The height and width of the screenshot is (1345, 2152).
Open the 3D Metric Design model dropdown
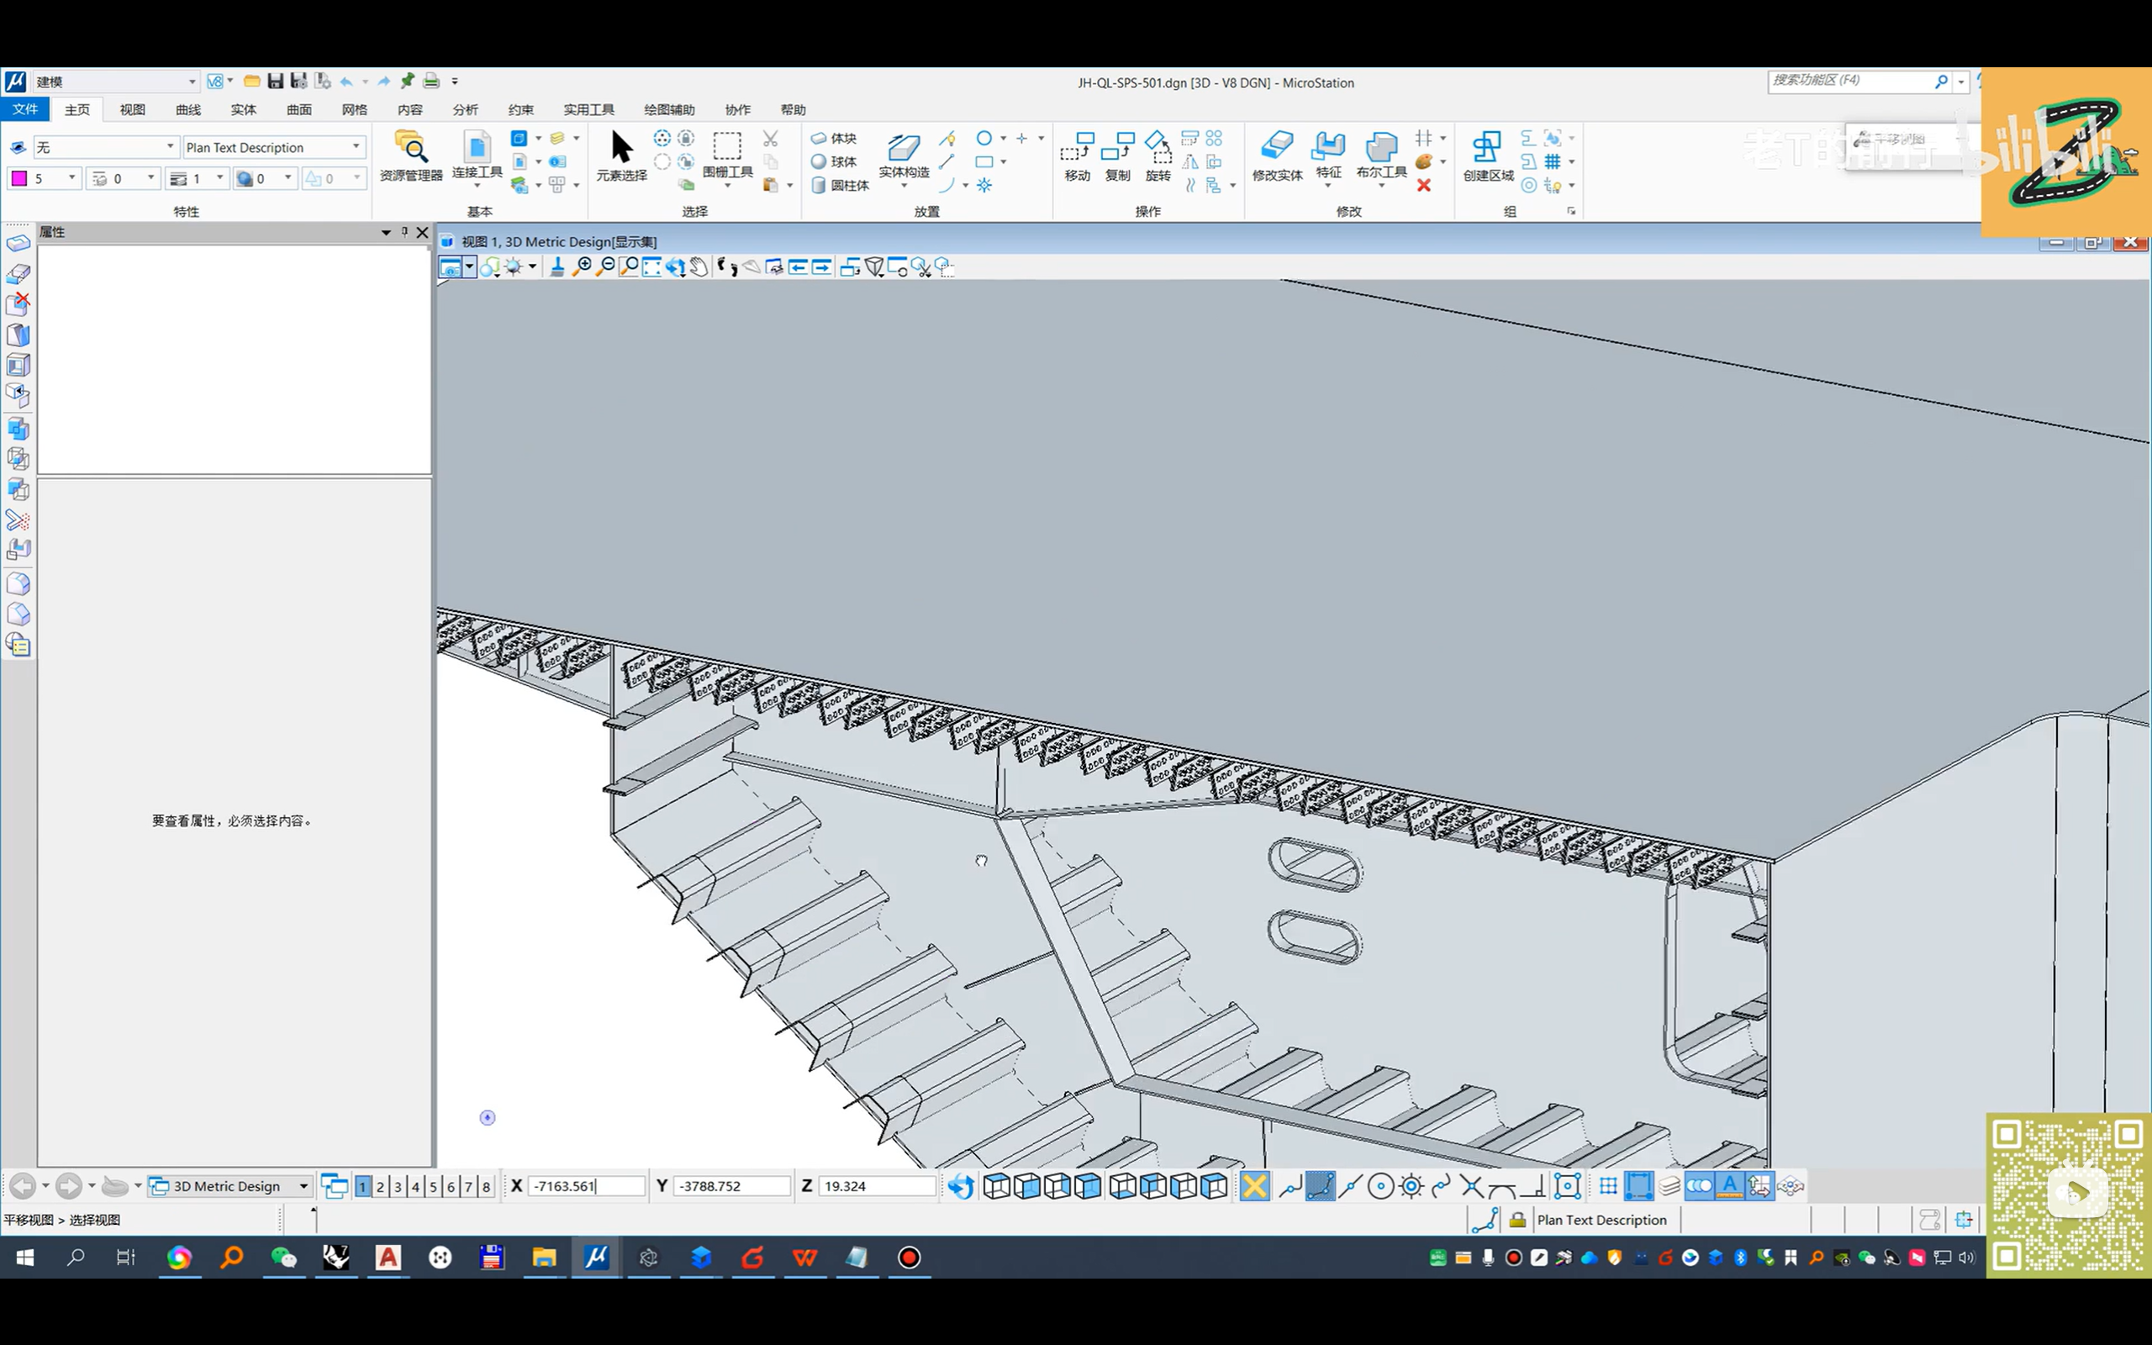pos(303,1186)
